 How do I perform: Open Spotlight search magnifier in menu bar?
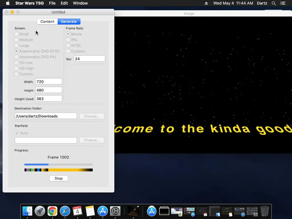pos(273,3)
